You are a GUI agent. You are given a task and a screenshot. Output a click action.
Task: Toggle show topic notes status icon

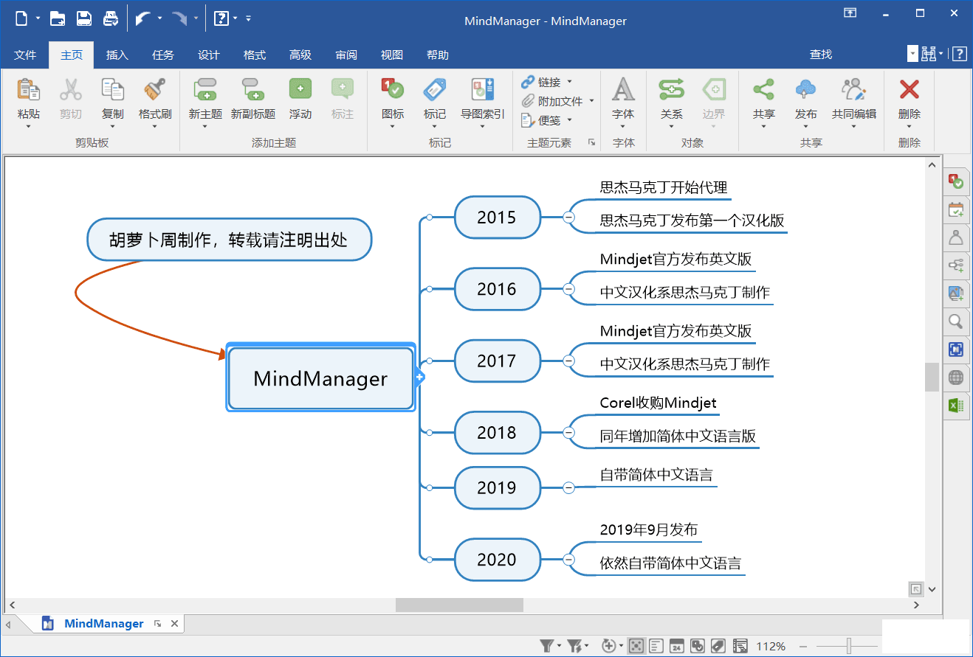tap(656, 646)
